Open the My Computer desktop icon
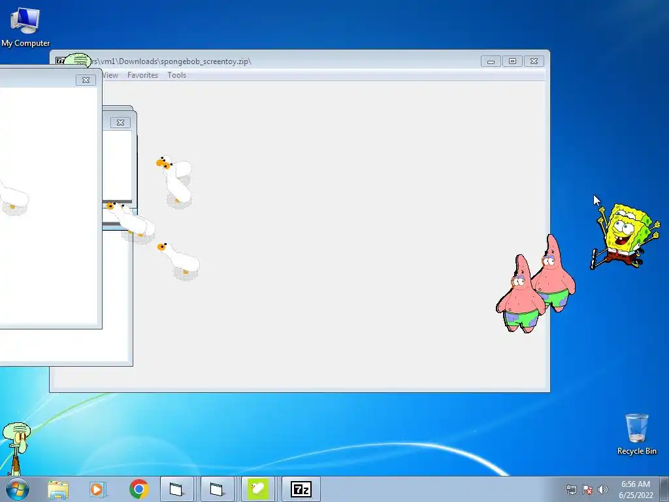669x502 pixels. coord(25,26)
